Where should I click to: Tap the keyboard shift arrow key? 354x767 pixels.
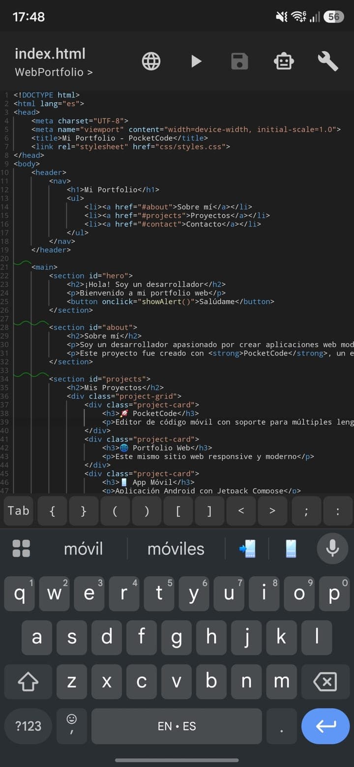28,681
